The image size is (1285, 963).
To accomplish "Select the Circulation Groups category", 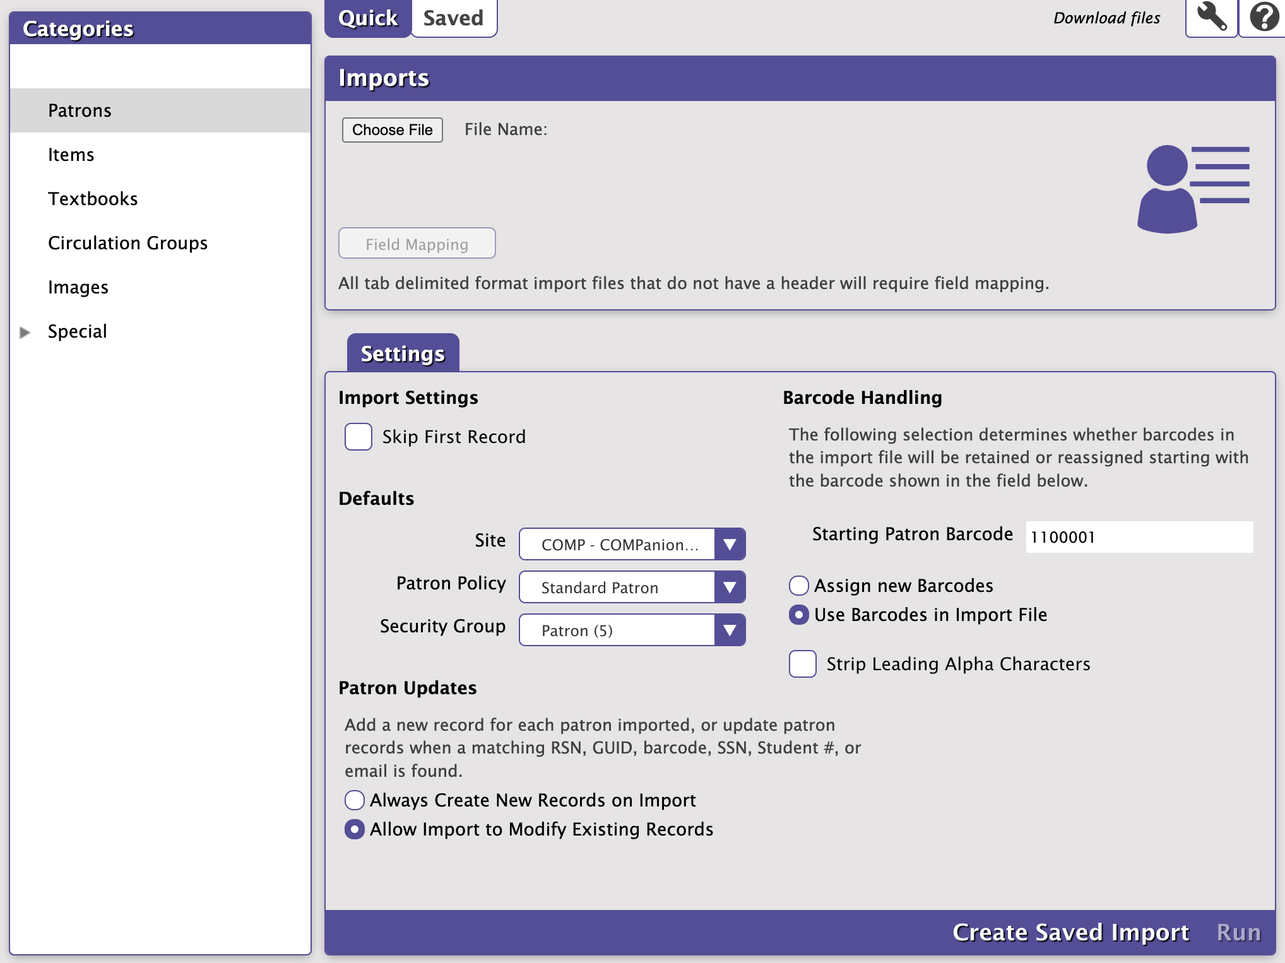I will click(x=127, y=243).
